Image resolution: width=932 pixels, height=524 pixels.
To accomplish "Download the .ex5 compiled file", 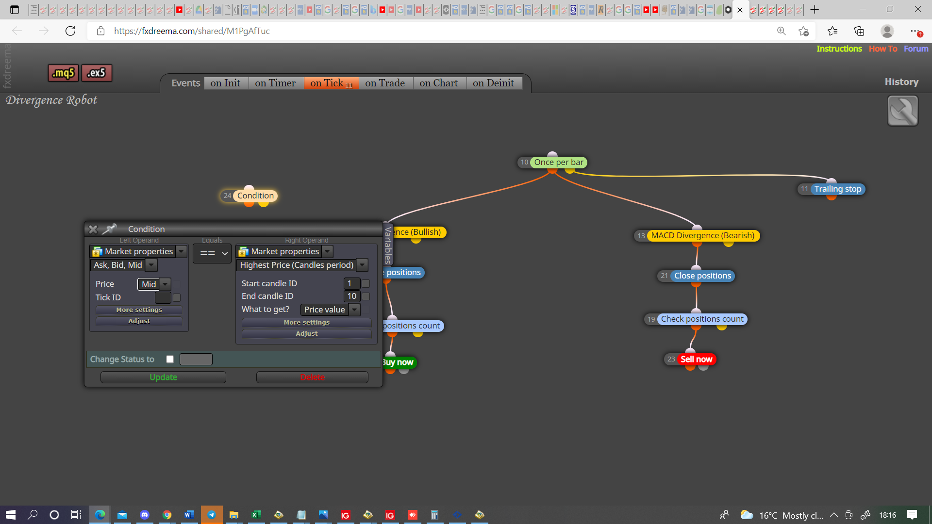I will click(x=97, y=73).
